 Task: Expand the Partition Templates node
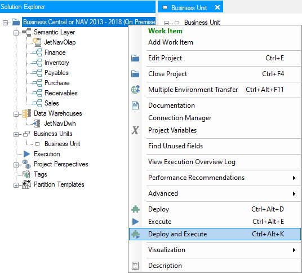[x=16, y=185]
